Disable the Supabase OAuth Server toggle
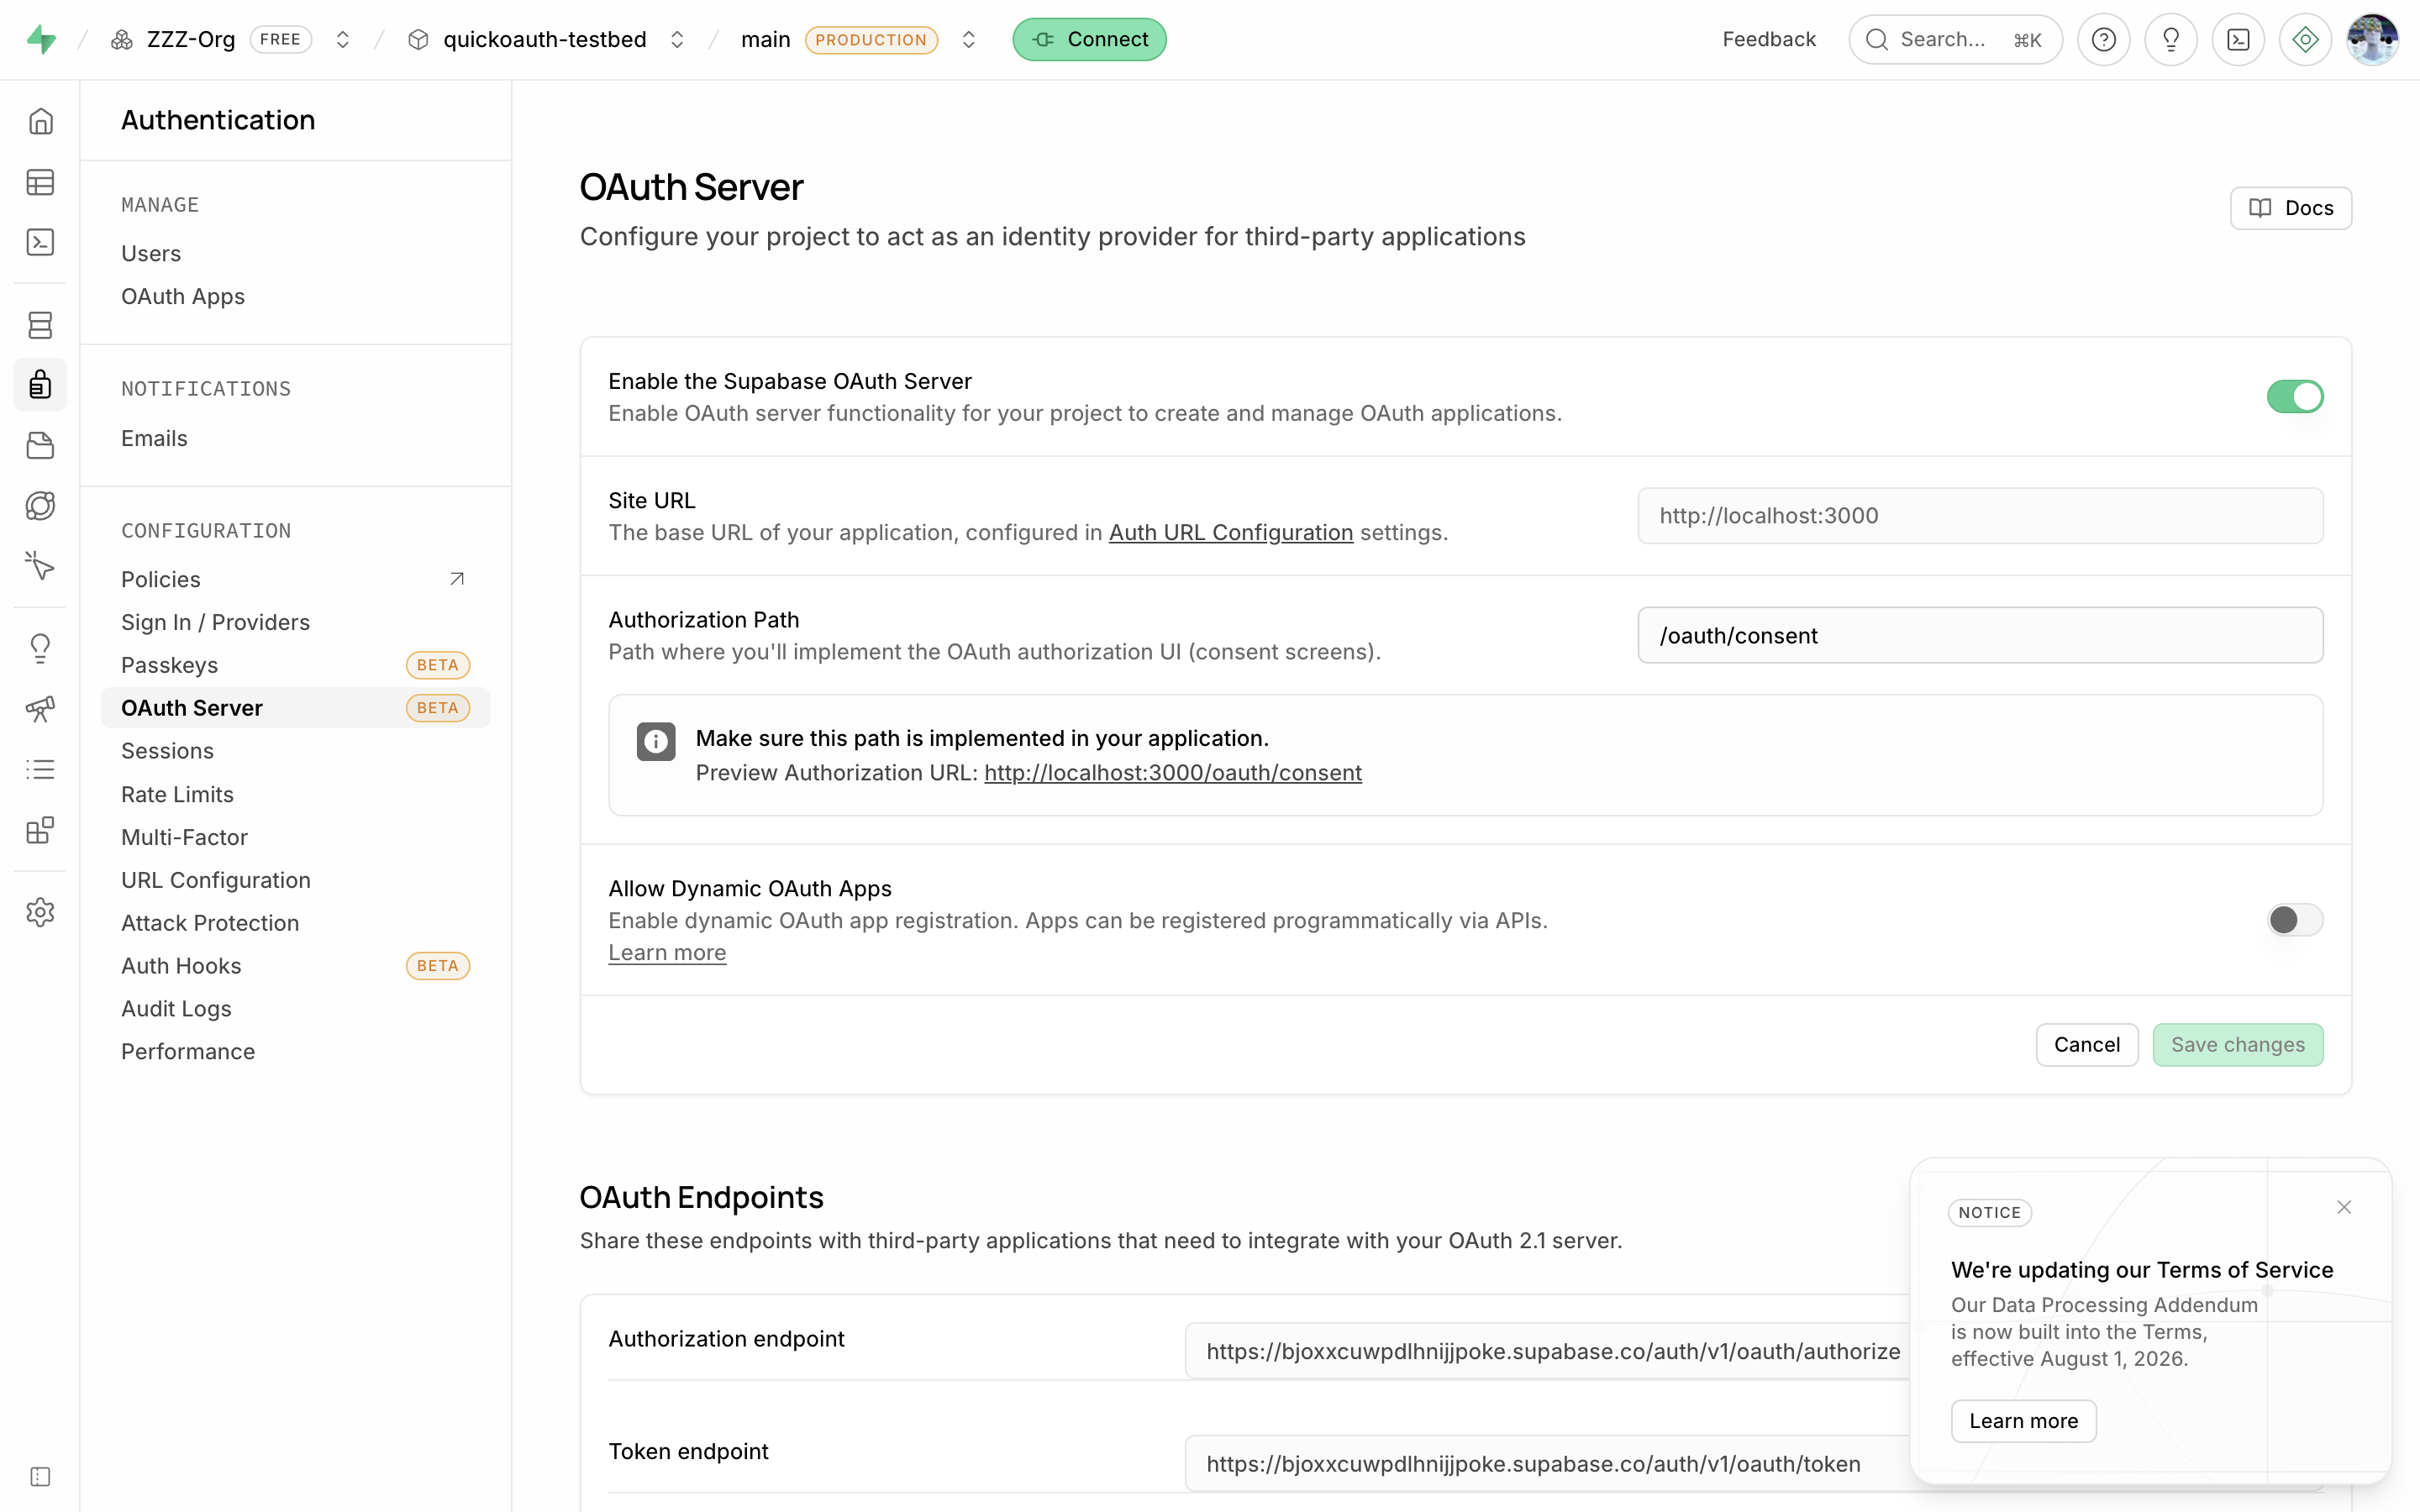The height and width of the screenshot is (1512, 2420). click(x=2295, y=397)
